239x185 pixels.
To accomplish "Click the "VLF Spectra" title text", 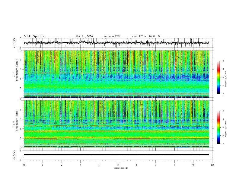I will tap(34, 36).
